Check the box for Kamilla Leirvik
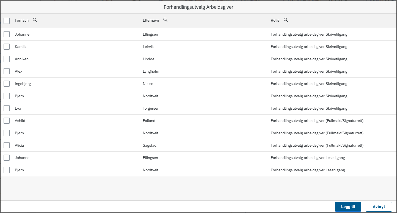This screenshot has width=397, height=213. (x=7, y=47)
